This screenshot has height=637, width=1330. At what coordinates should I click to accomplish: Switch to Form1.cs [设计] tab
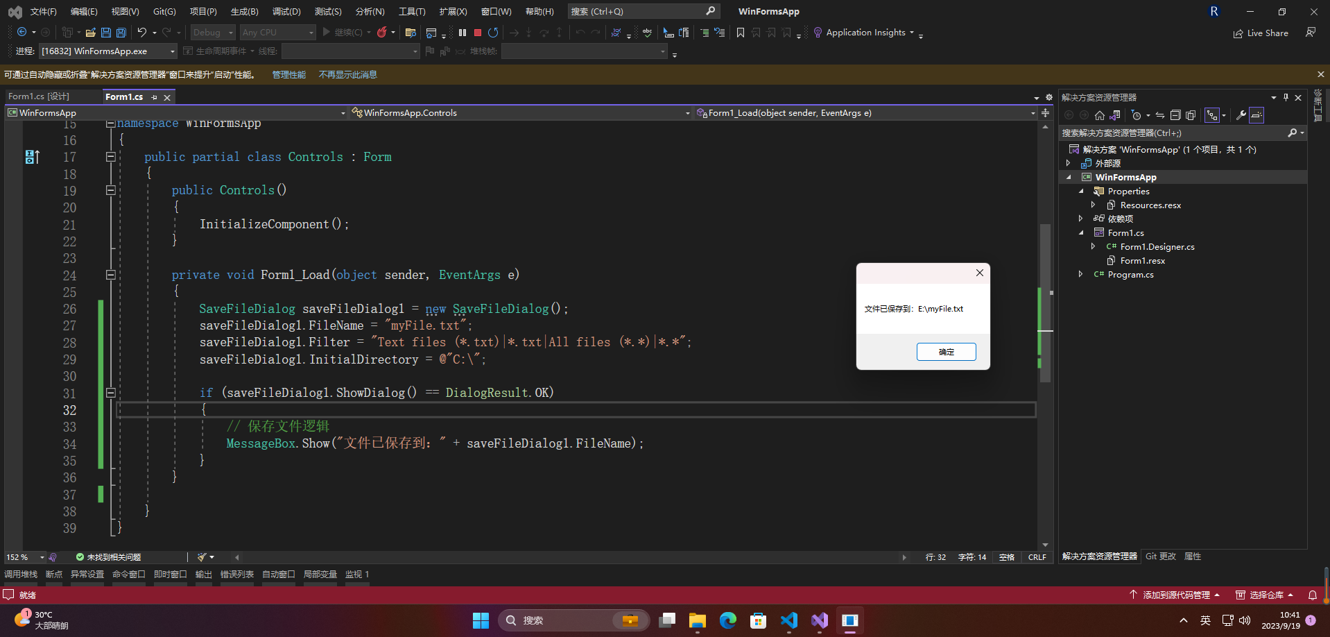39,96
